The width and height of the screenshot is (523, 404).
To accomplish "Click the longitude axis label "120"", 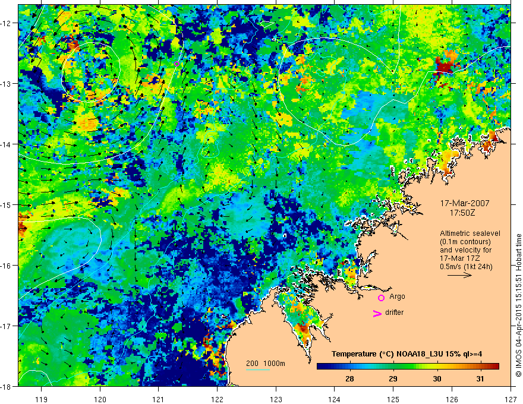I will tap(100, 399).
